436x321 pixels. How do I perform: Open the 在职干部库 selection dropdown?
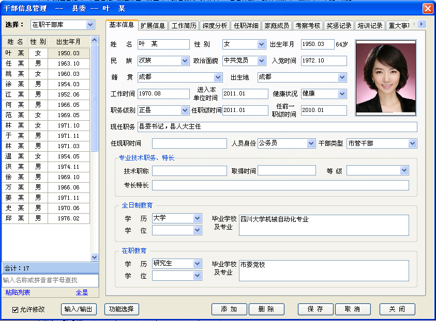(x=91, y=25)
